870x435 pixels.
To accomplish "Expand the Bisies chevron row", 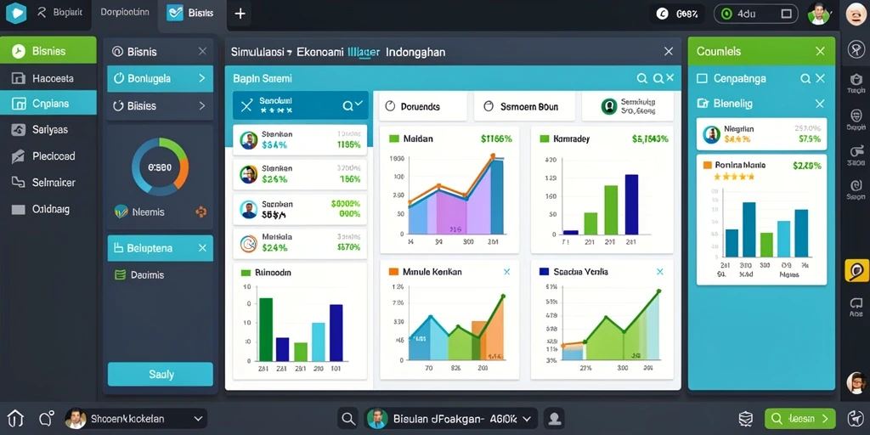I will click(x=161, y=105).
